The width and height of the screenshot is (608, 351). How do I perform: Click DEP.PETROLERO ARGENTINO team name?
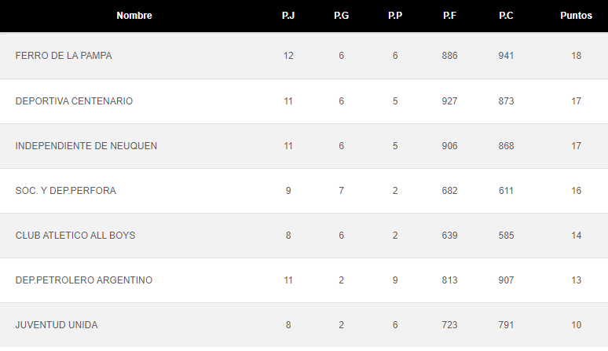tap(84, 280)
